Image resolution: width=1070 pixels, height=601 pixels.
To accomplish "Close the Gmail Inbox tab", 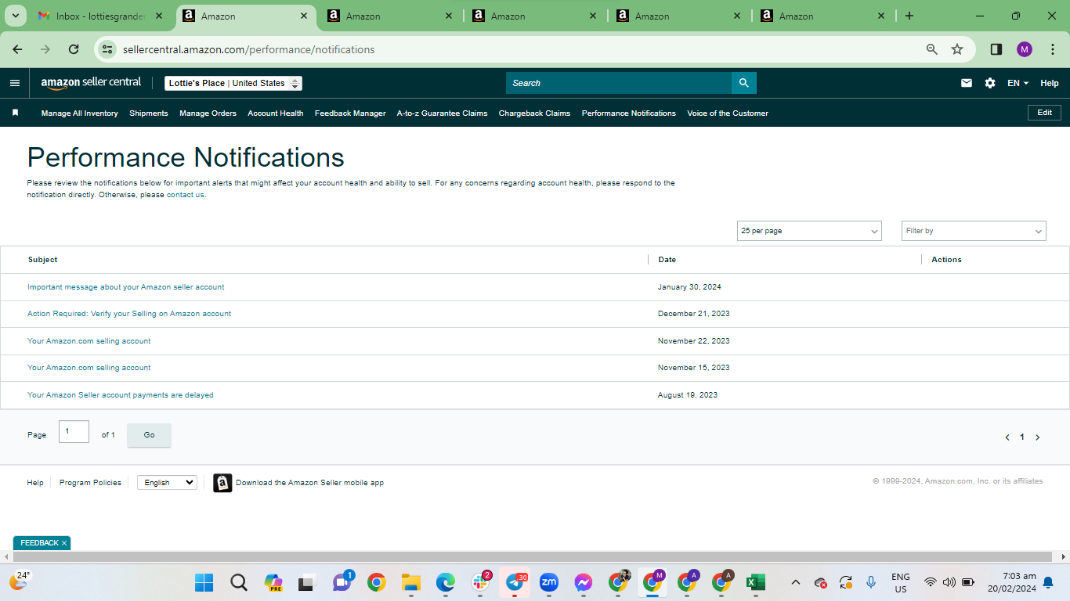I will coord(159,16).
